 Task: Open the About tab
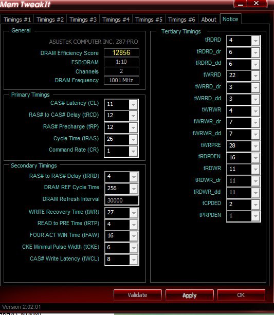tap(209, 20)
